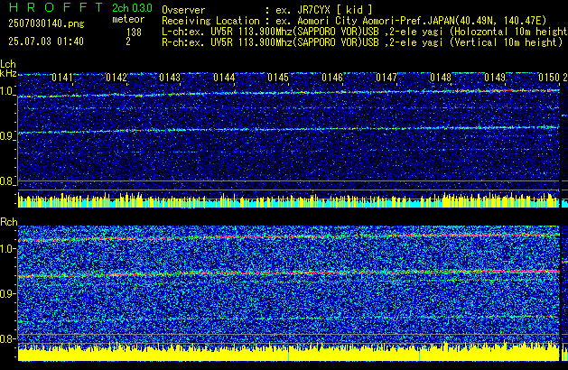
Task: Select file name '2507030140.png'
Action: click(x=46, y=23)
